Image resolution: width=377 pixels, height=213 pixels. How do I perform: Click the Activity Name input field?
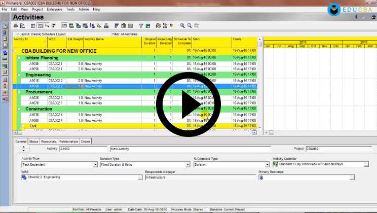coord(203,149)
